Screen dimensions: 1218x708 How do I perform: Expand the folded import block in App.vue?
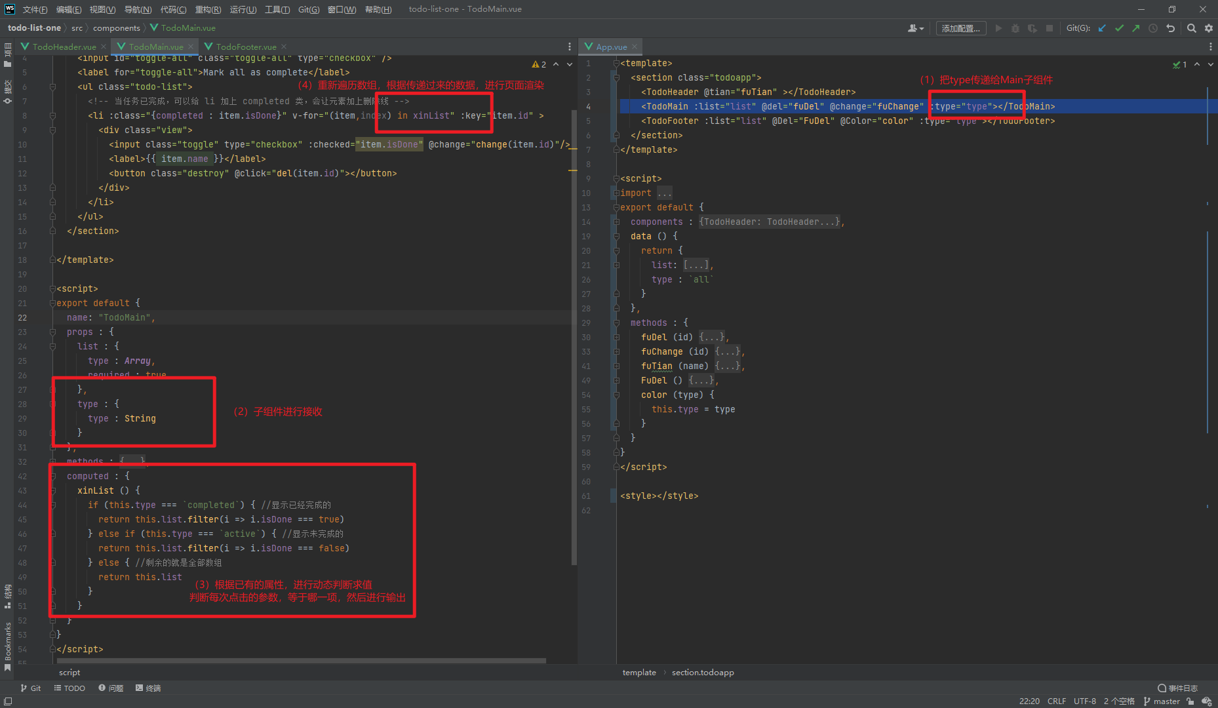pos(664,193)
